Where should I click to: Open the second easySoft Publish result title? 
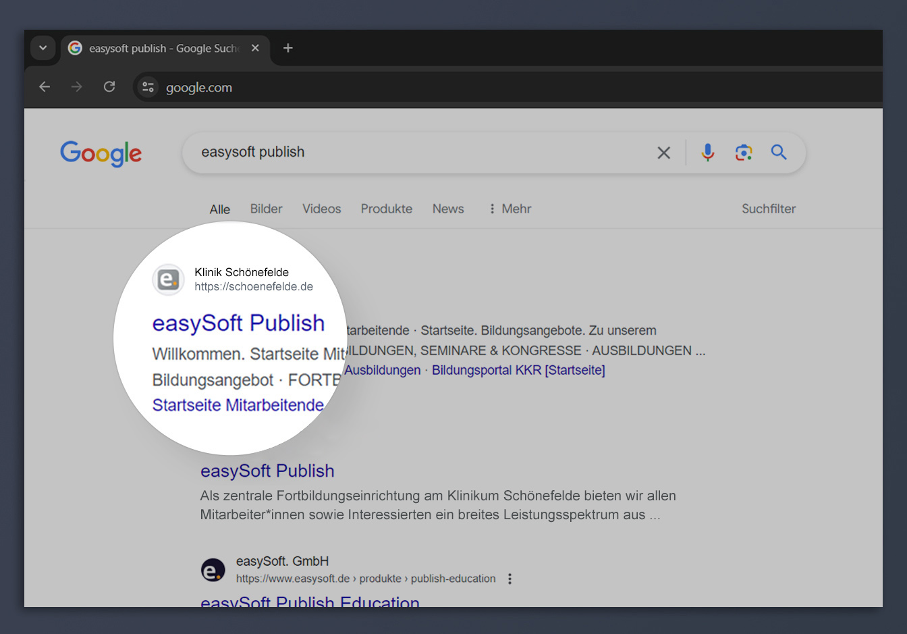coord(267,471)
